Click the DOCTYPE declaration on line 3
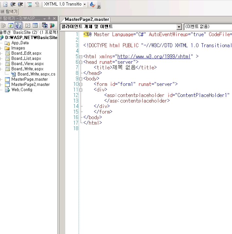 pyautogui.click(x=158, y=45)
